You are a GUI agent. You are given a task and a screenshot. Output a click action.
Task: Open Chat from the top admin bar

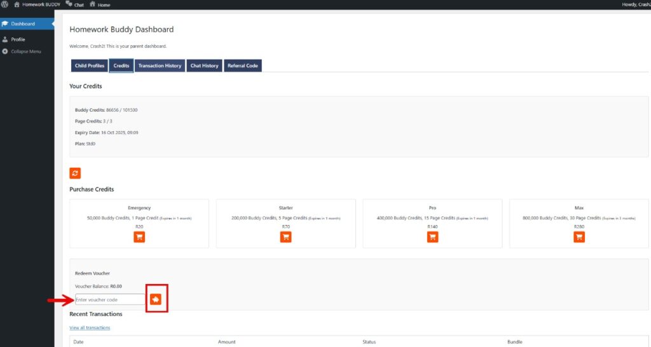click(x=74, y=4)
